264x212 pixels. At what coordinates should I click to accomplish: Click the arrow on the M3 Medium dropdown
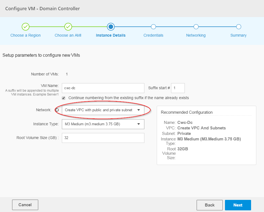pos(139,124)
